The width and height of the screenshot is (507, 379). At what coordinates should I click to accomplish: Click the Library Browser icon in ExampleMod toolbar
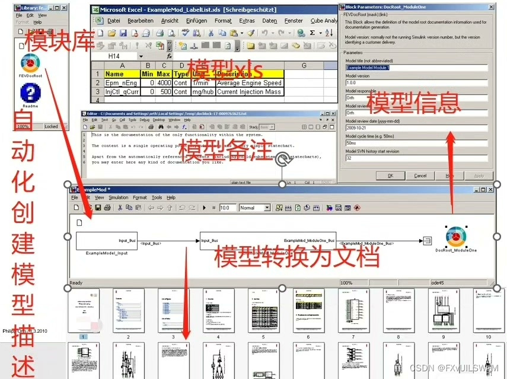(330, 208)
